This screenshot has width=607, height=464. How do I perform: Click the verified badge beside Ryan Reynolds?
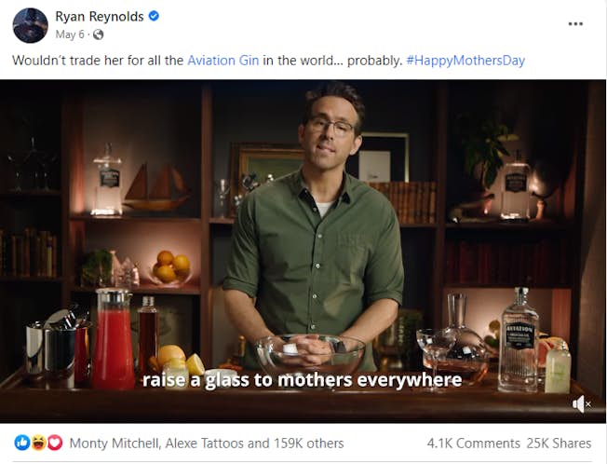point(154,16)
